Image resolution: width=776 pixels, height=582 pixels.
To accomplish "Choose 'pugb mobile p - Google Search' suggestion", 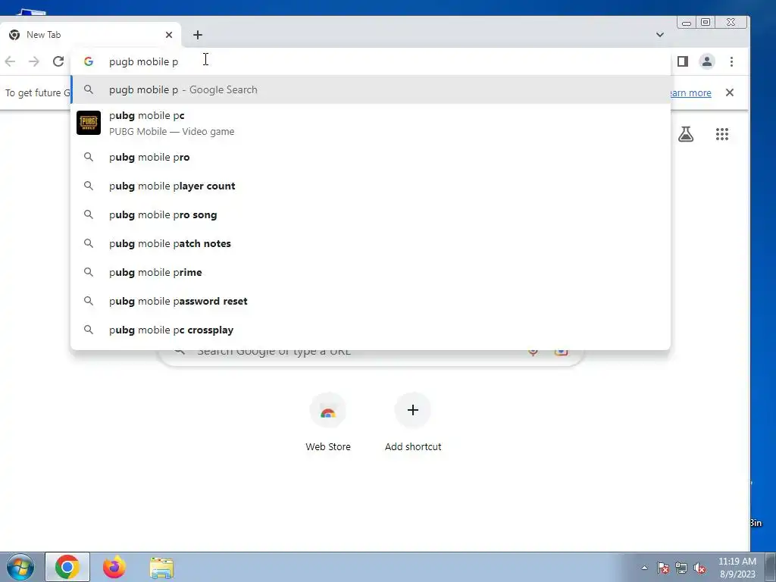I will point(371,89).
